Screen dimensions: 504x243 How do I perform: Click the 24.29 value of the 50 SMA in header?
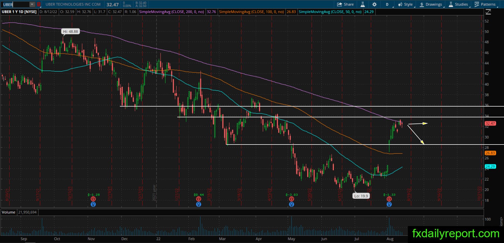[x=369, y=12]
